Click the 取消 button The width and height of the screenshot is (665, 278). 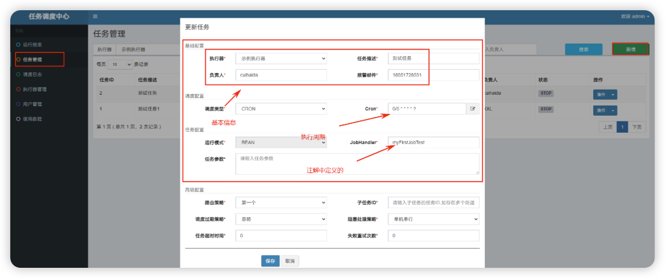pyautogui.click(x=290, y=261)
